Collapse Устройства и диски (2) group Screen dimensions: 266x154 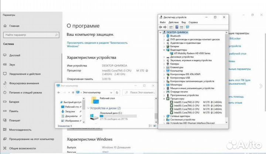[88, 108]
